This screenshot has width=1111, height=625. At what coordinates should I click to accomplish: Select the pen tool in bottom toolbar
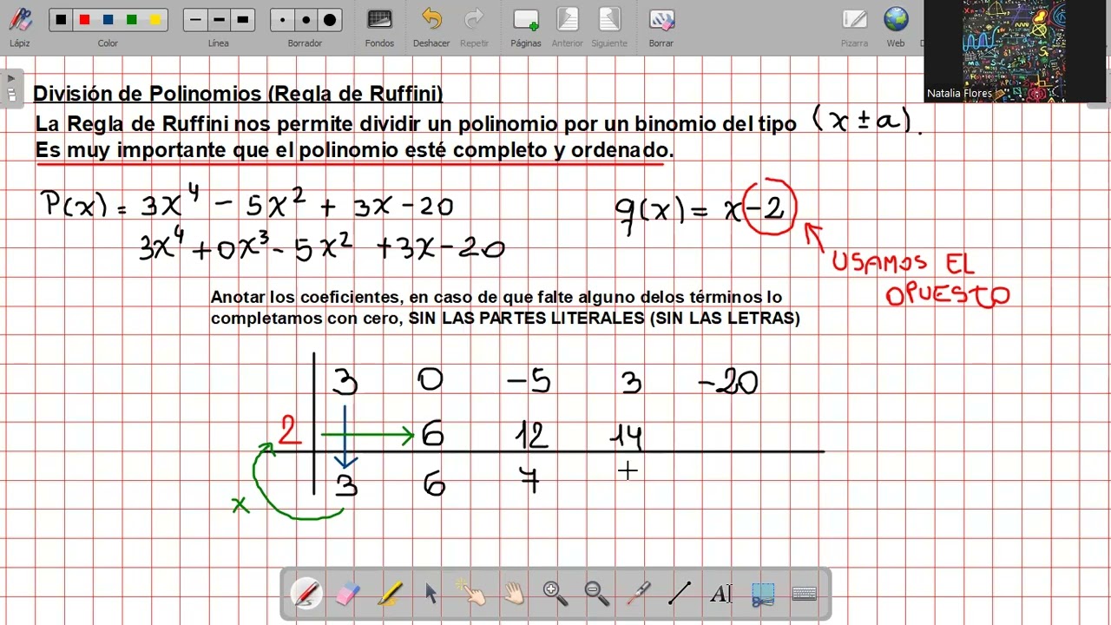[306, 594]
